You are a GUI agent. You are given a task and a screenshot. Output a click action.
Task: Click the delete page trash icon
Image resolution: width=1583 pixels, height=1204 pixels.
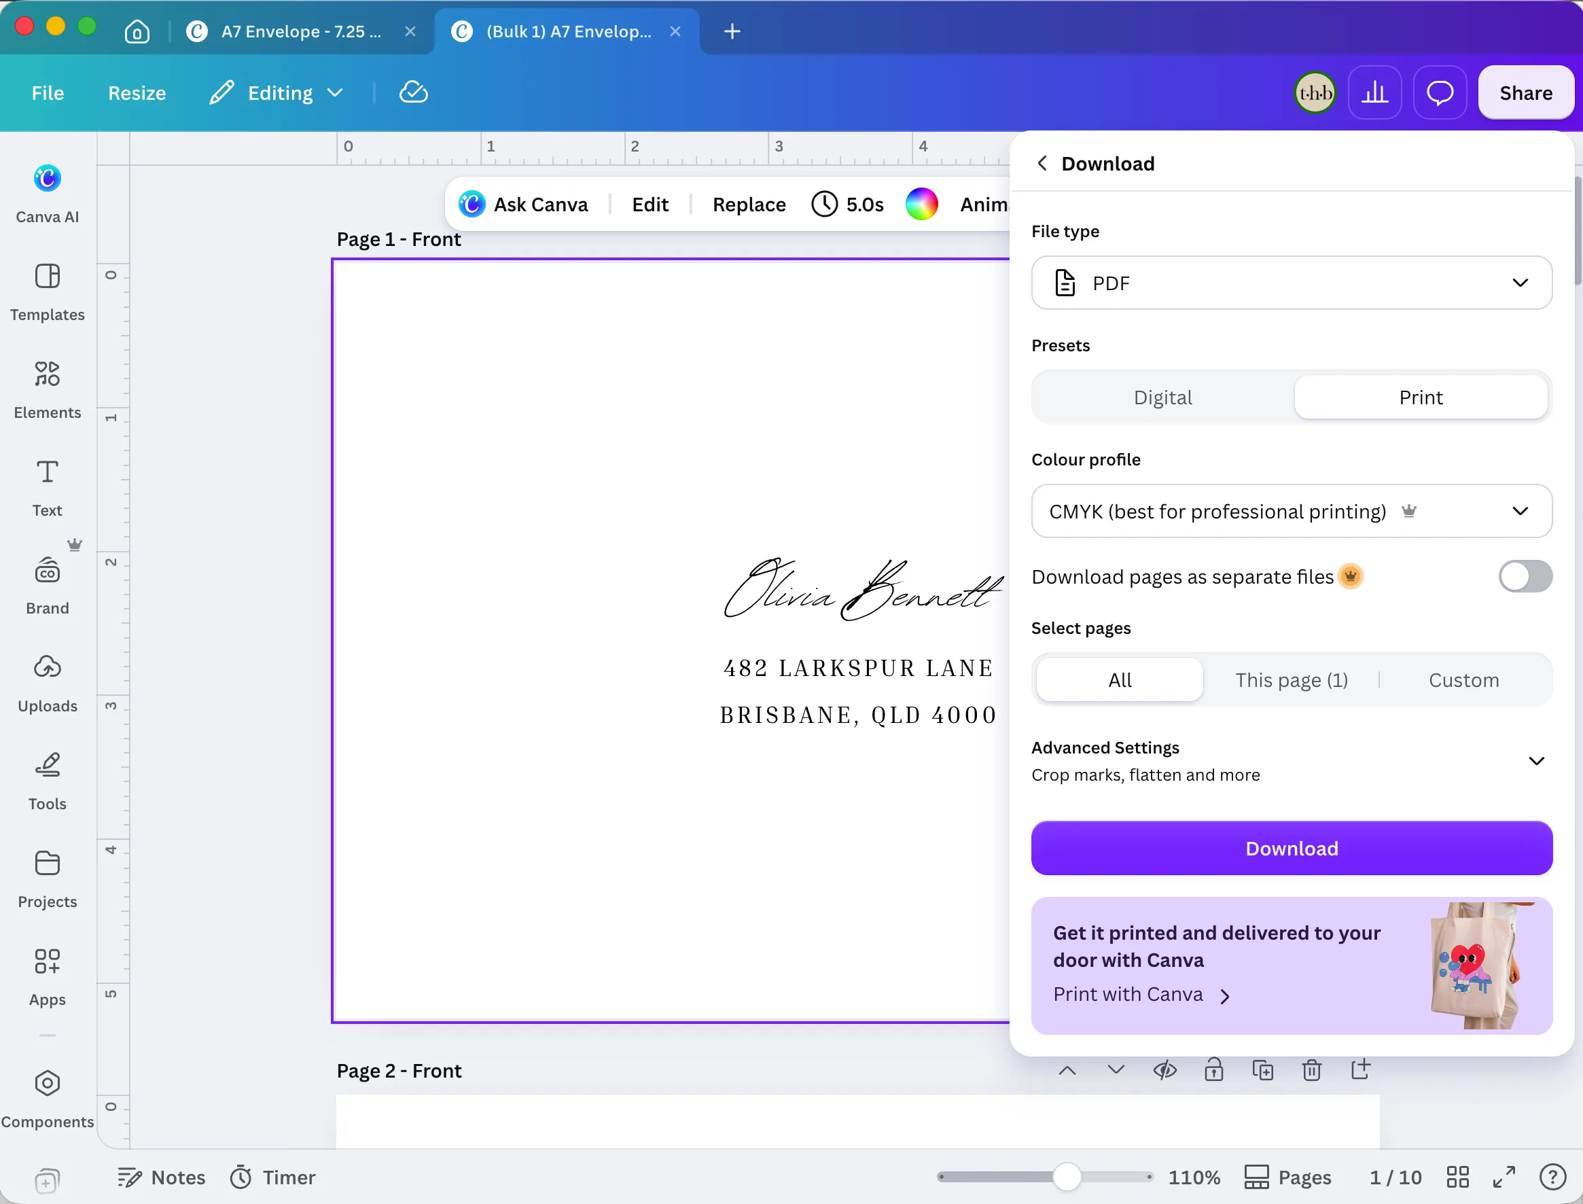tap(1311, 1070)
